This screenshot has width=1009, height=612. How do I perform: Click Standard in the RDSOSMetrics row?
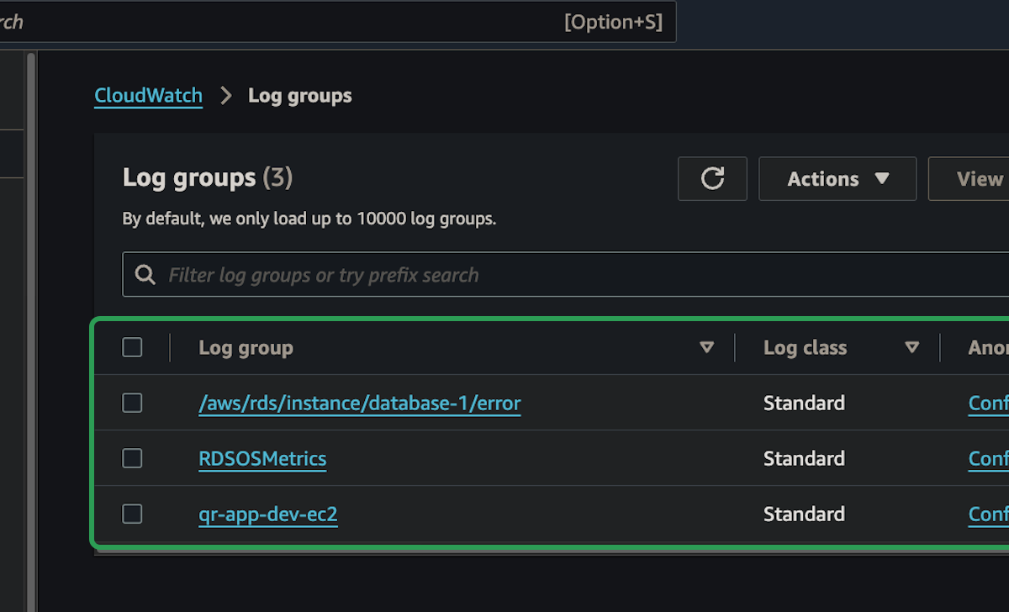click(x=804, y=458)
